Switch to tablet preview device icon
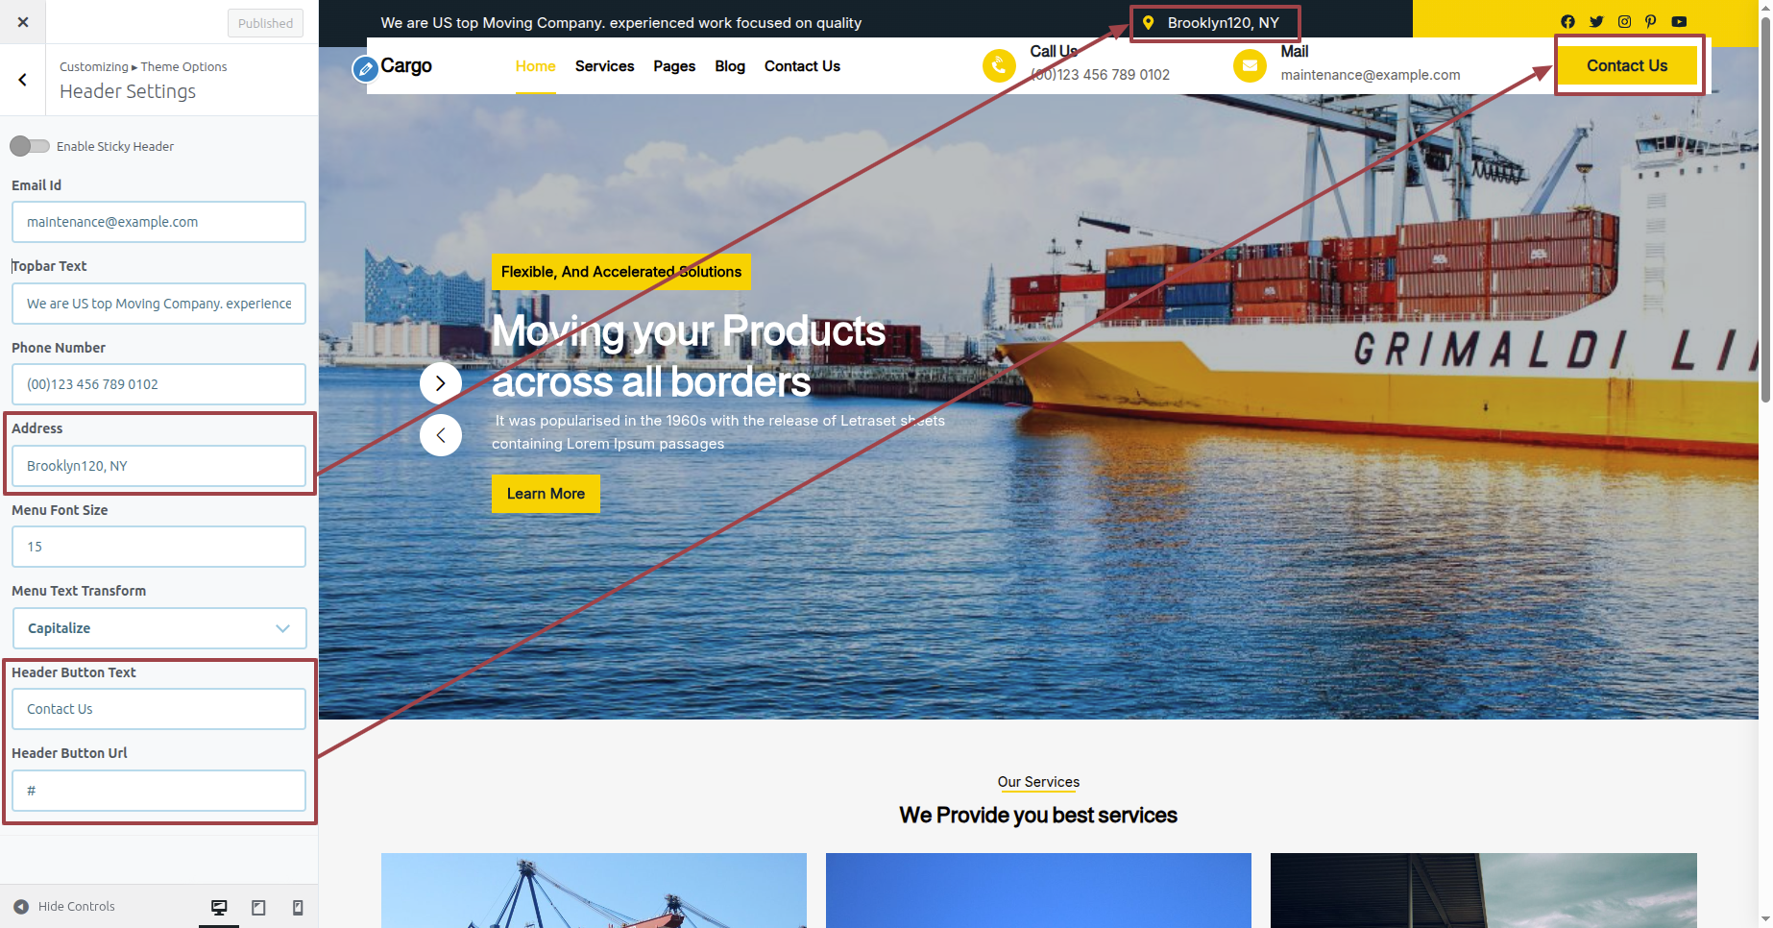 (258, 907)
